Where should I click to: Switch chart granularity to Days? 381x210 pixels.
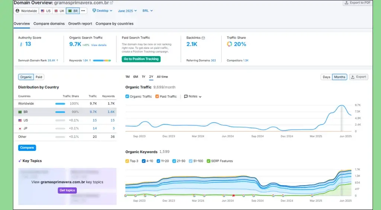tap(326, 77)
